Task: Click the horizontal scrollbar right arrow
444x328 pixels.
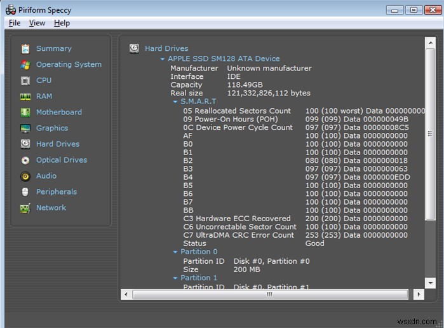Action: coord(419,295)
